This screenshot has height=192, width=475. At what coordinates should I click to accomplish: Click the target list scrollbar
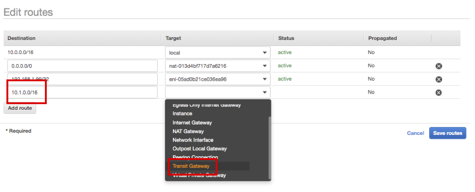pos(269,145)
